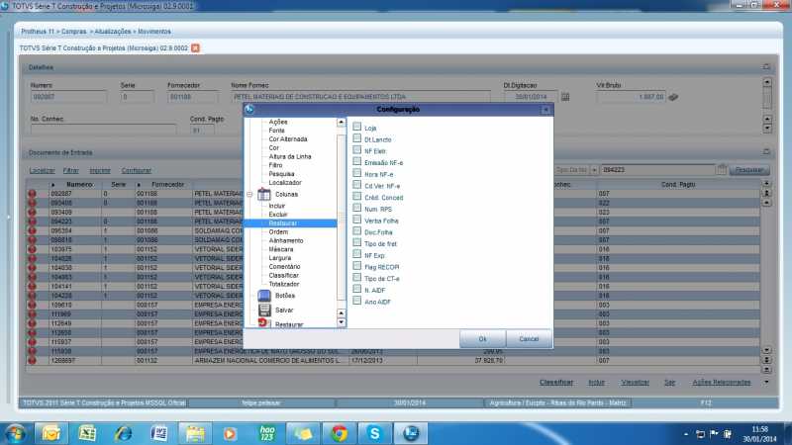Click the icon next to Vlr Bruto field

[673, 96]
